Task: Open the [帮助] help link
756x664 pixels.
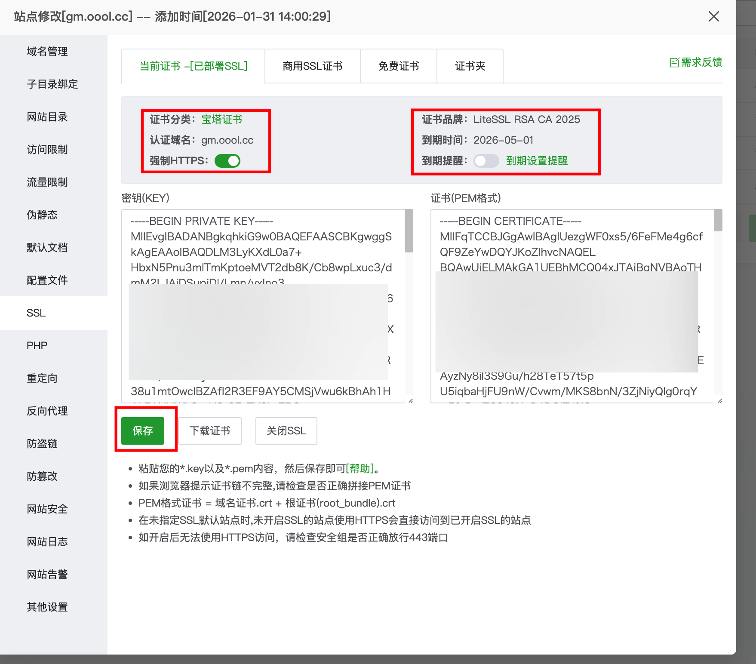Action: [x=360, y=468]
